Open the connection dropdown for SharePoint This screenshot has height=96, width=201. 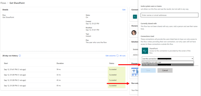coord(168,59)
